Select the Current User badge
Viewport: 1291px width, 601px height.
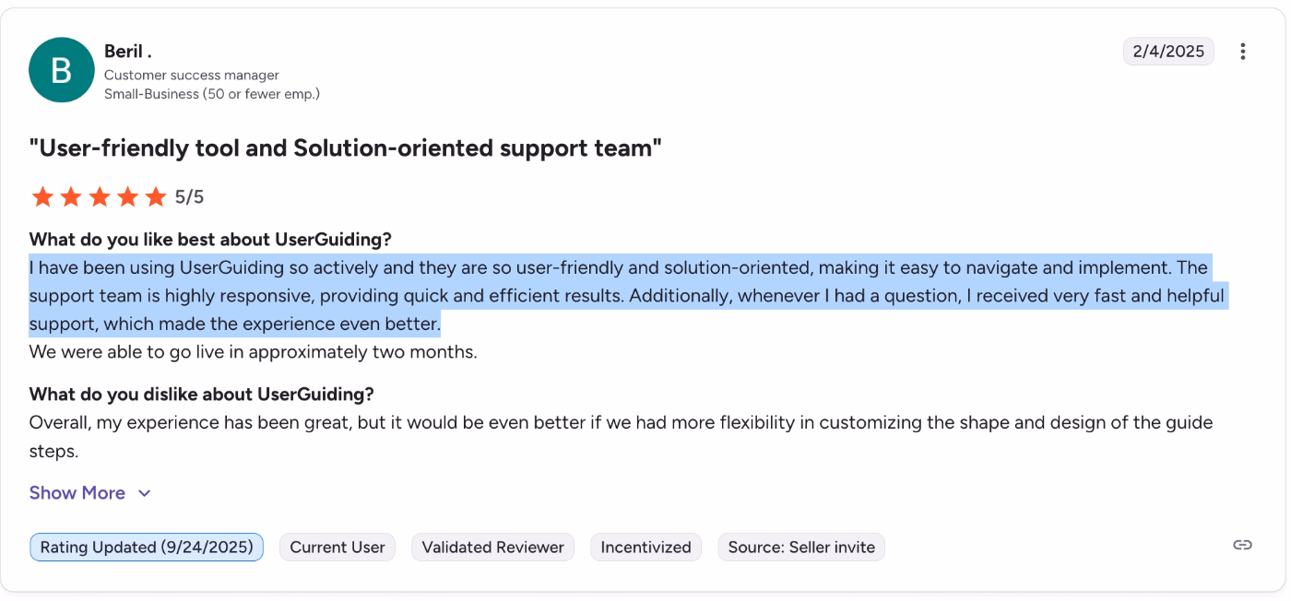point(337,547)
